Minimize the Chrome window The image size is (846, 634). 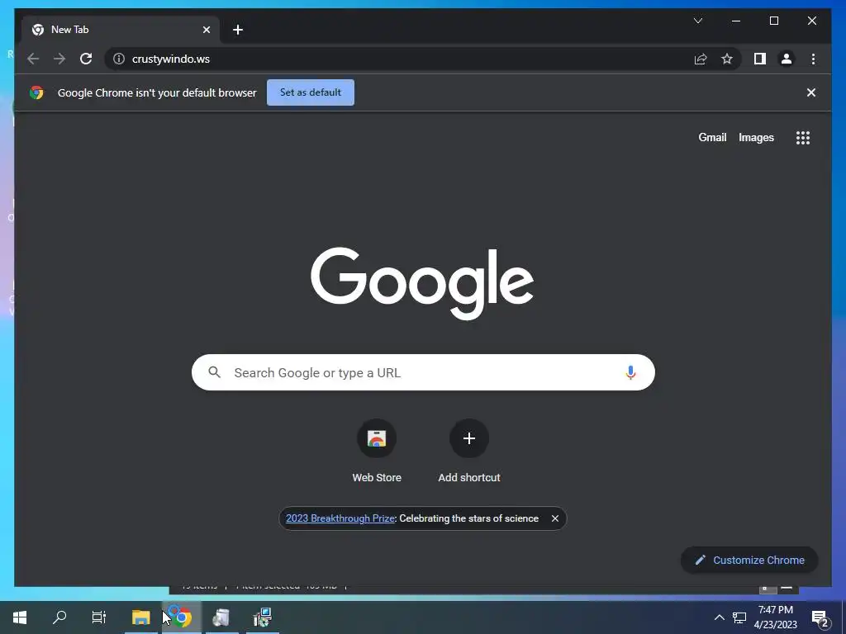736,21
